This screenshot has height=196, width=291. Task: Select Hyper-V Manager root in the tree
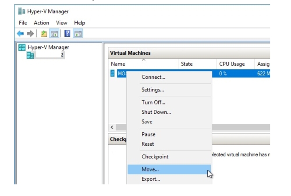[48, 47]
